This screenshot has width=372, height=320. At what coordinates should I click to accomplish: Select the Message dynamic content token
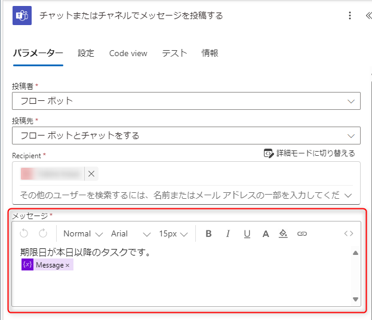(47, 264)
